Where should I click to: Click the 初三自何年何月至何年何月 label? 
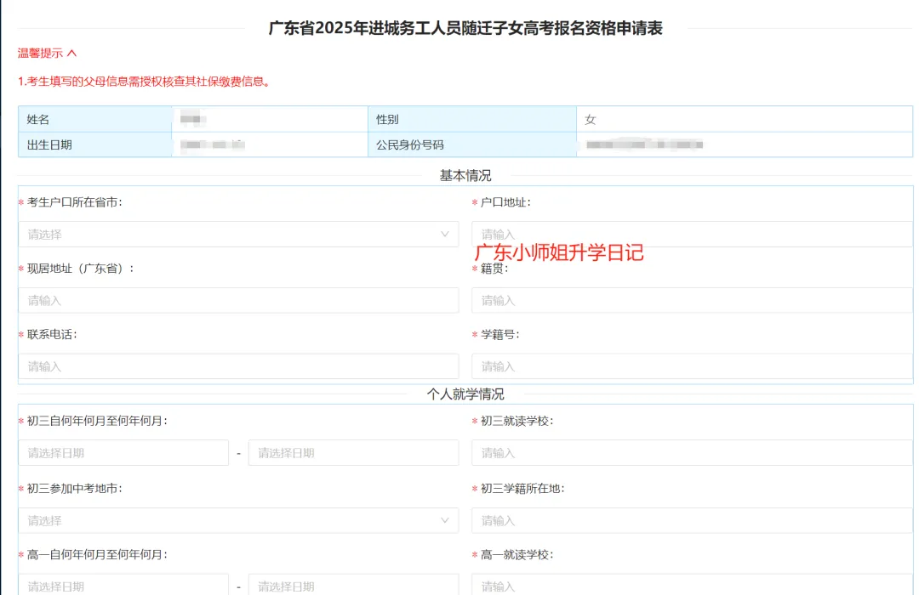pos(97,421)
